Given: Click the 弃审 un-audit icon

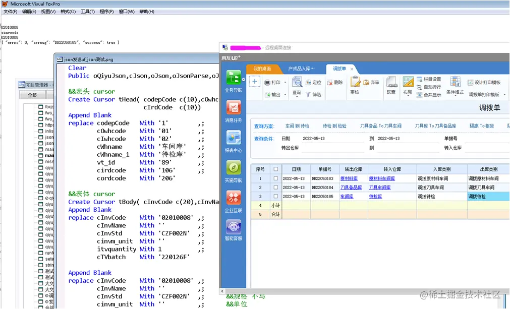Looking at the screenshot, I should click(366, 83).
